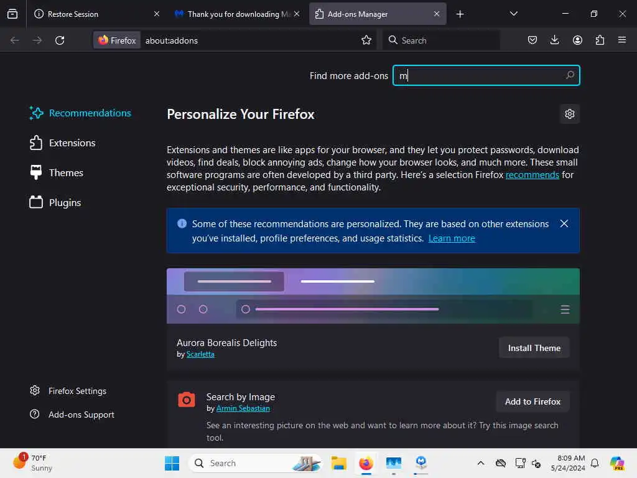Switch to Thank you for downloading tab
The height and width of the screenshot is (478, 637).
237,14
